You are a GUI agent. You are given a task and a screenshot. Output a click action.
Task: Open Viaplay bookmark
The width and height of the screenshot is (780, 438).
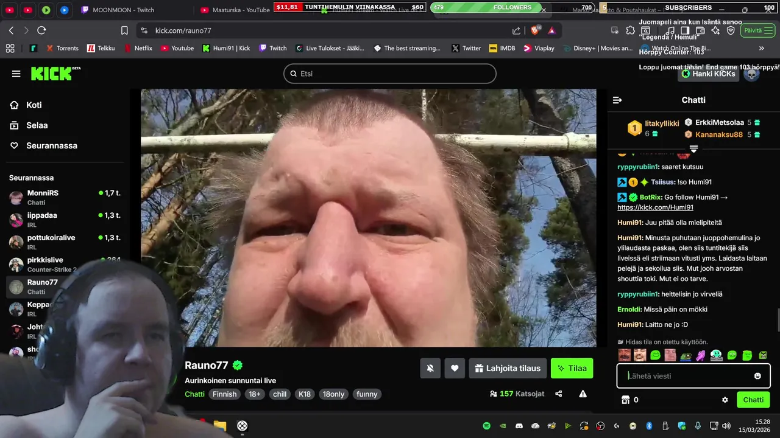(x=539, y=48)
